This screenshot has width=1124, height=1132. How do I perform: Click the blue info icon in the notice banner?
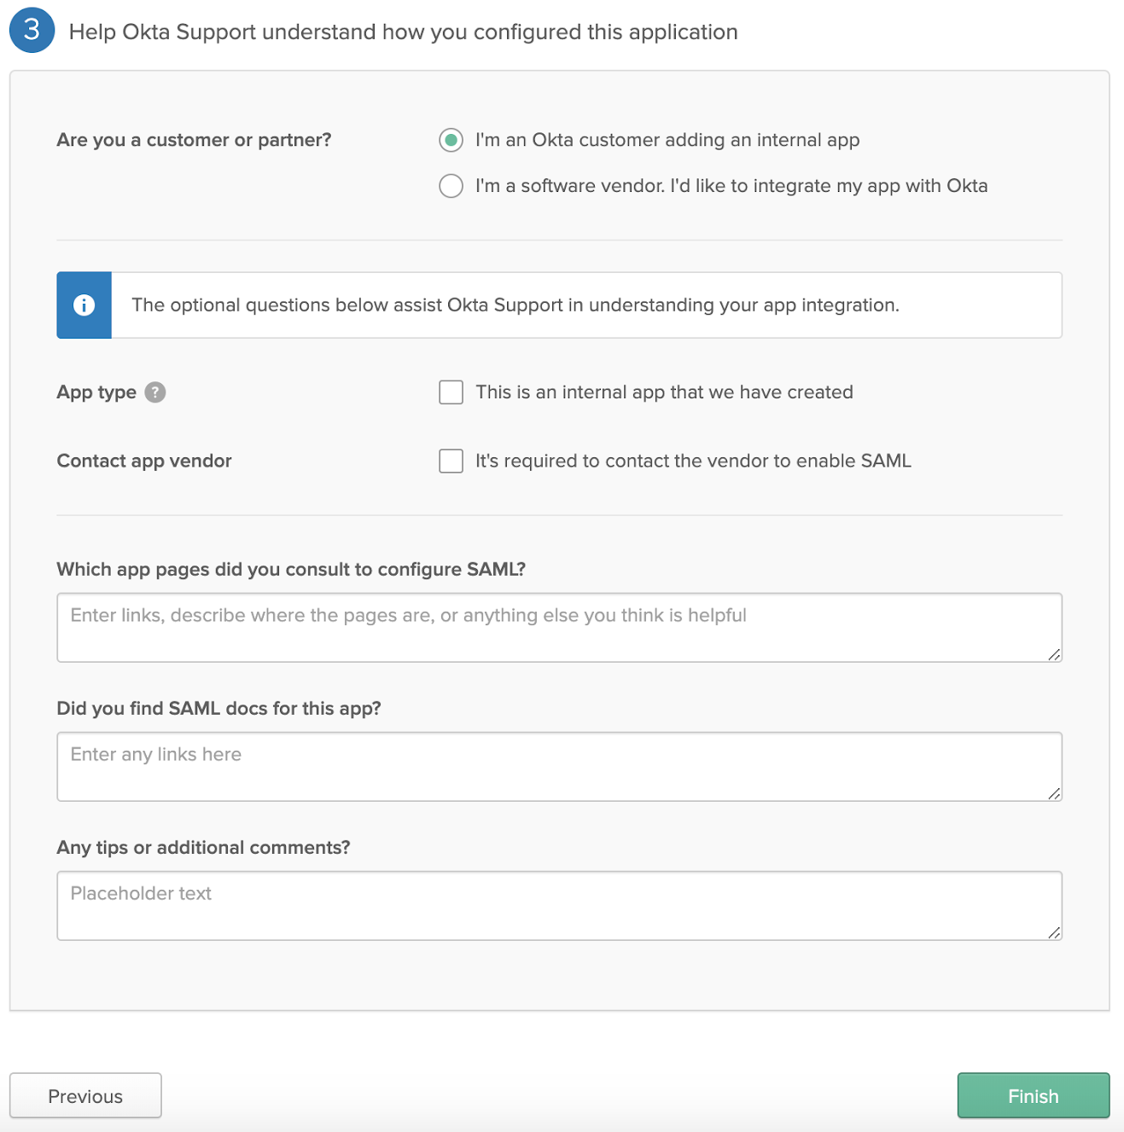pos(84,305)
